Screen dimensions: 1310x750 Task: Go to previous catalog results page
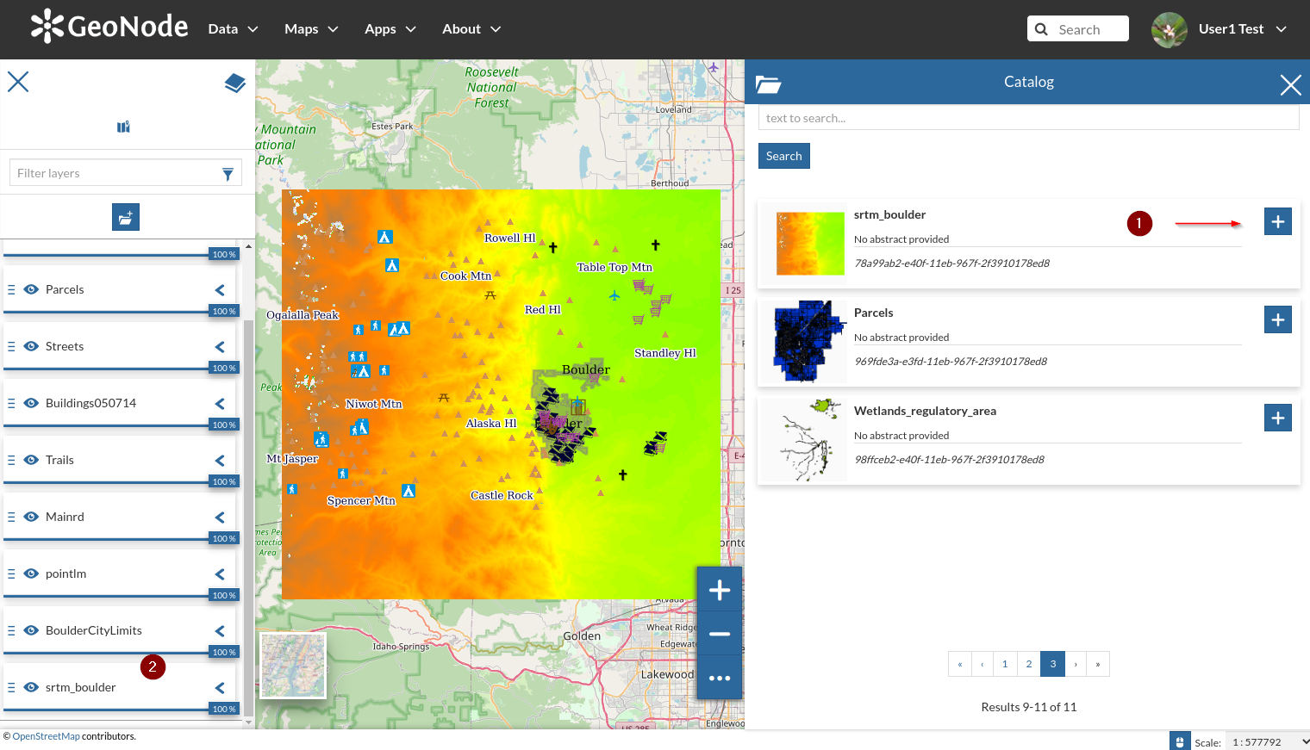[x=982, y=664]
